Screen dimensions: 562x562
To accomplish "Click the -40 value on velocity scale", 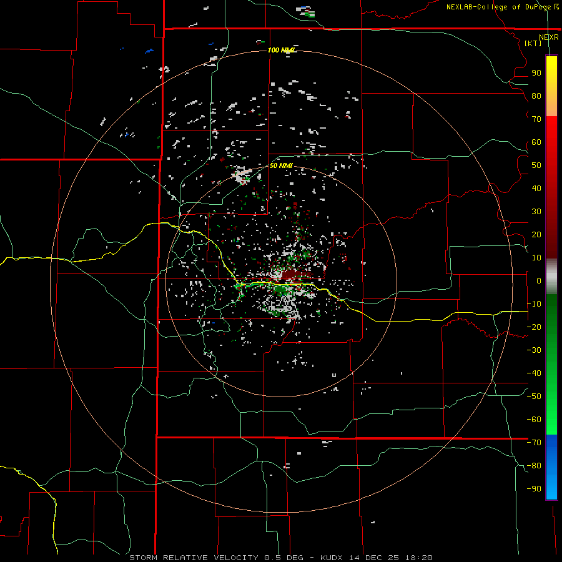I will 534,373.
